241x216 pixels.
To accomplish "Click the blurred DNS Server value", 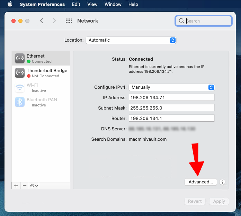I will point(162,129).
